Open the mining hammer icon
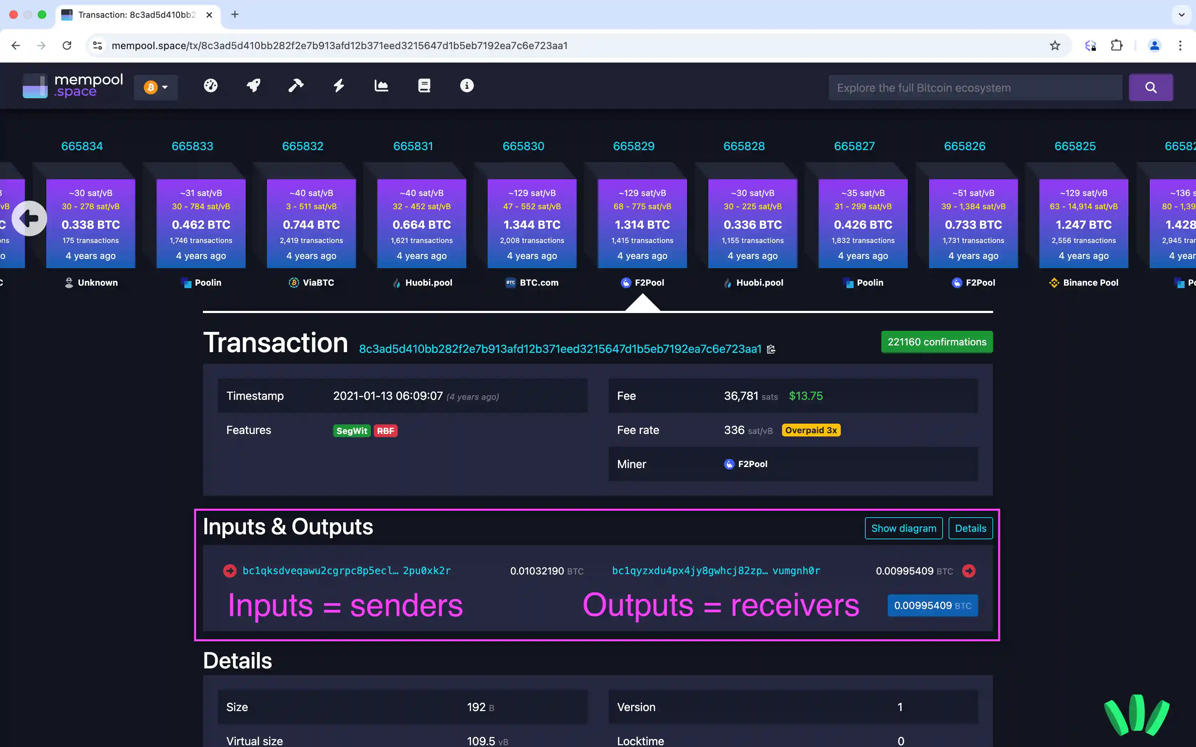Image resolution: width=1196 pixels, height=747 pixels. click(x=296, y=85)
